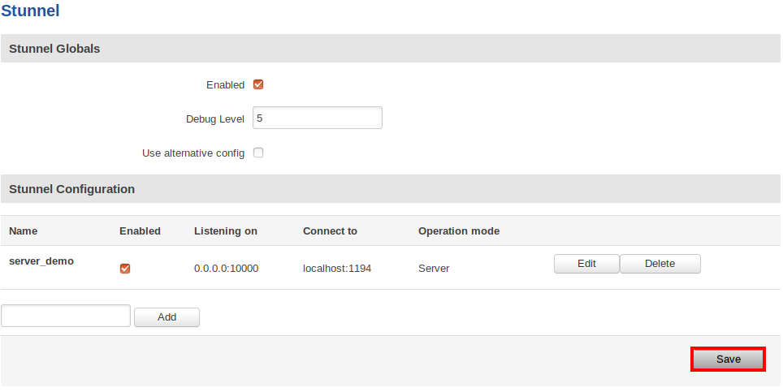Click the Connect to column header
783x392 pixels.
(x=330, y=231)
